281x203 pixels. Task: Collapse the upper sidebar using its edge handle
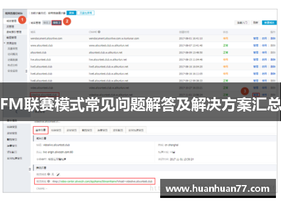[x=26, y=71]
